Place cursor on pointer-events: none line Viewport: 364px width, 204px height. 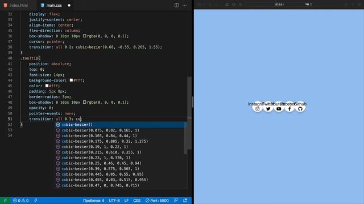[x=52, y=113]
